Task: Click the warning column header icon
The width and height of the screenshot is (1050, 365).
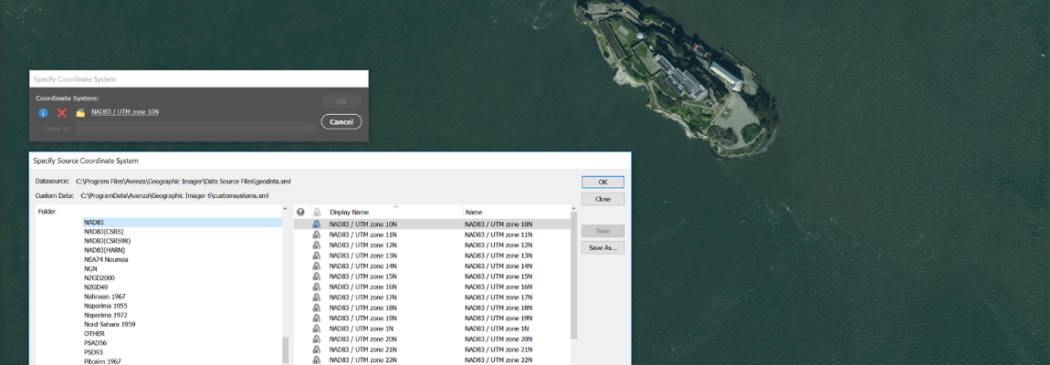Action: coord(300,212)
